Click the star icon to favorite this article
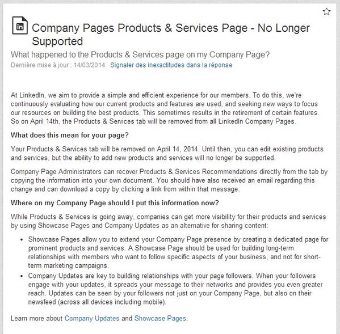This screenshot has height=334, width=340. click(x=326, y=11)
